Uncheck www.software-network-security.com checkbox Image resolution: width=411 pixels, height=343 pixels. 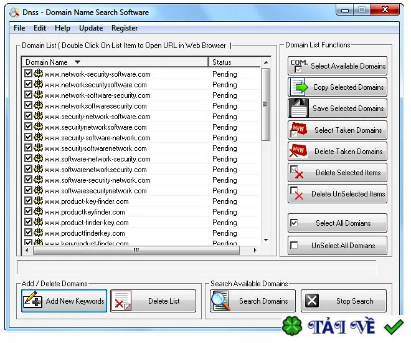[28, 158]
